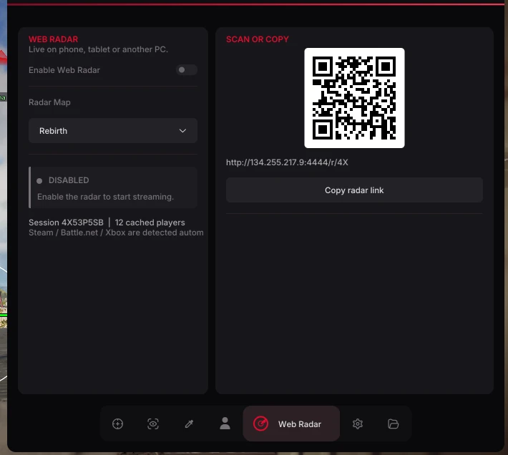Viewport: 508px width, 455px height.
Task: Open the visuals eye-scan tab icon
Action: coord(153,424)
